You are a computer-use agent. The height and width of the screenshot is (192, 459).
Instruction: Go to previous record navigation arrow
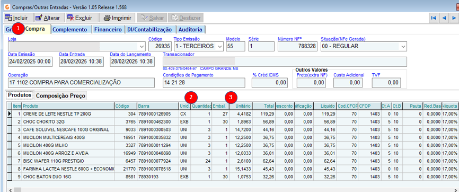pos(444,18)
